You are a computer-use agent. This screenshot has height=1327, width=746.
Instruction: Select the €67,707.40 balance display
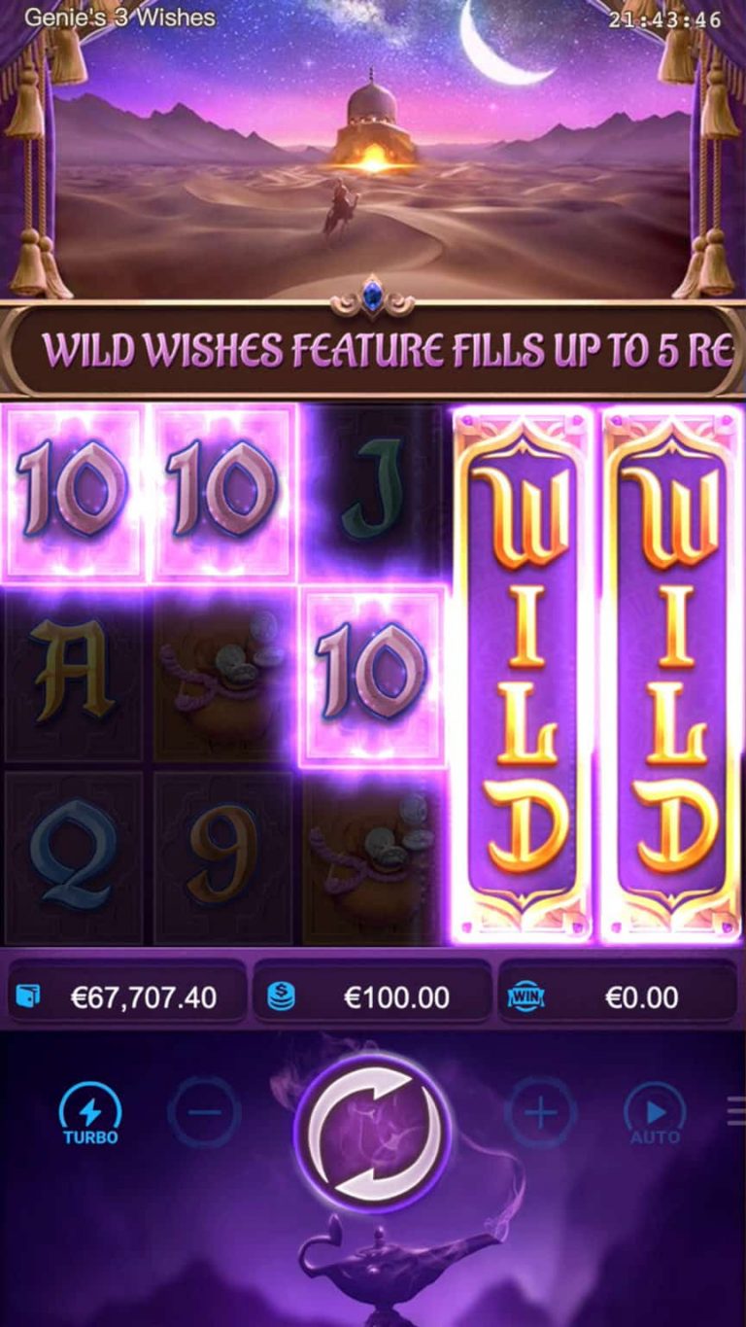click(126, 996)
